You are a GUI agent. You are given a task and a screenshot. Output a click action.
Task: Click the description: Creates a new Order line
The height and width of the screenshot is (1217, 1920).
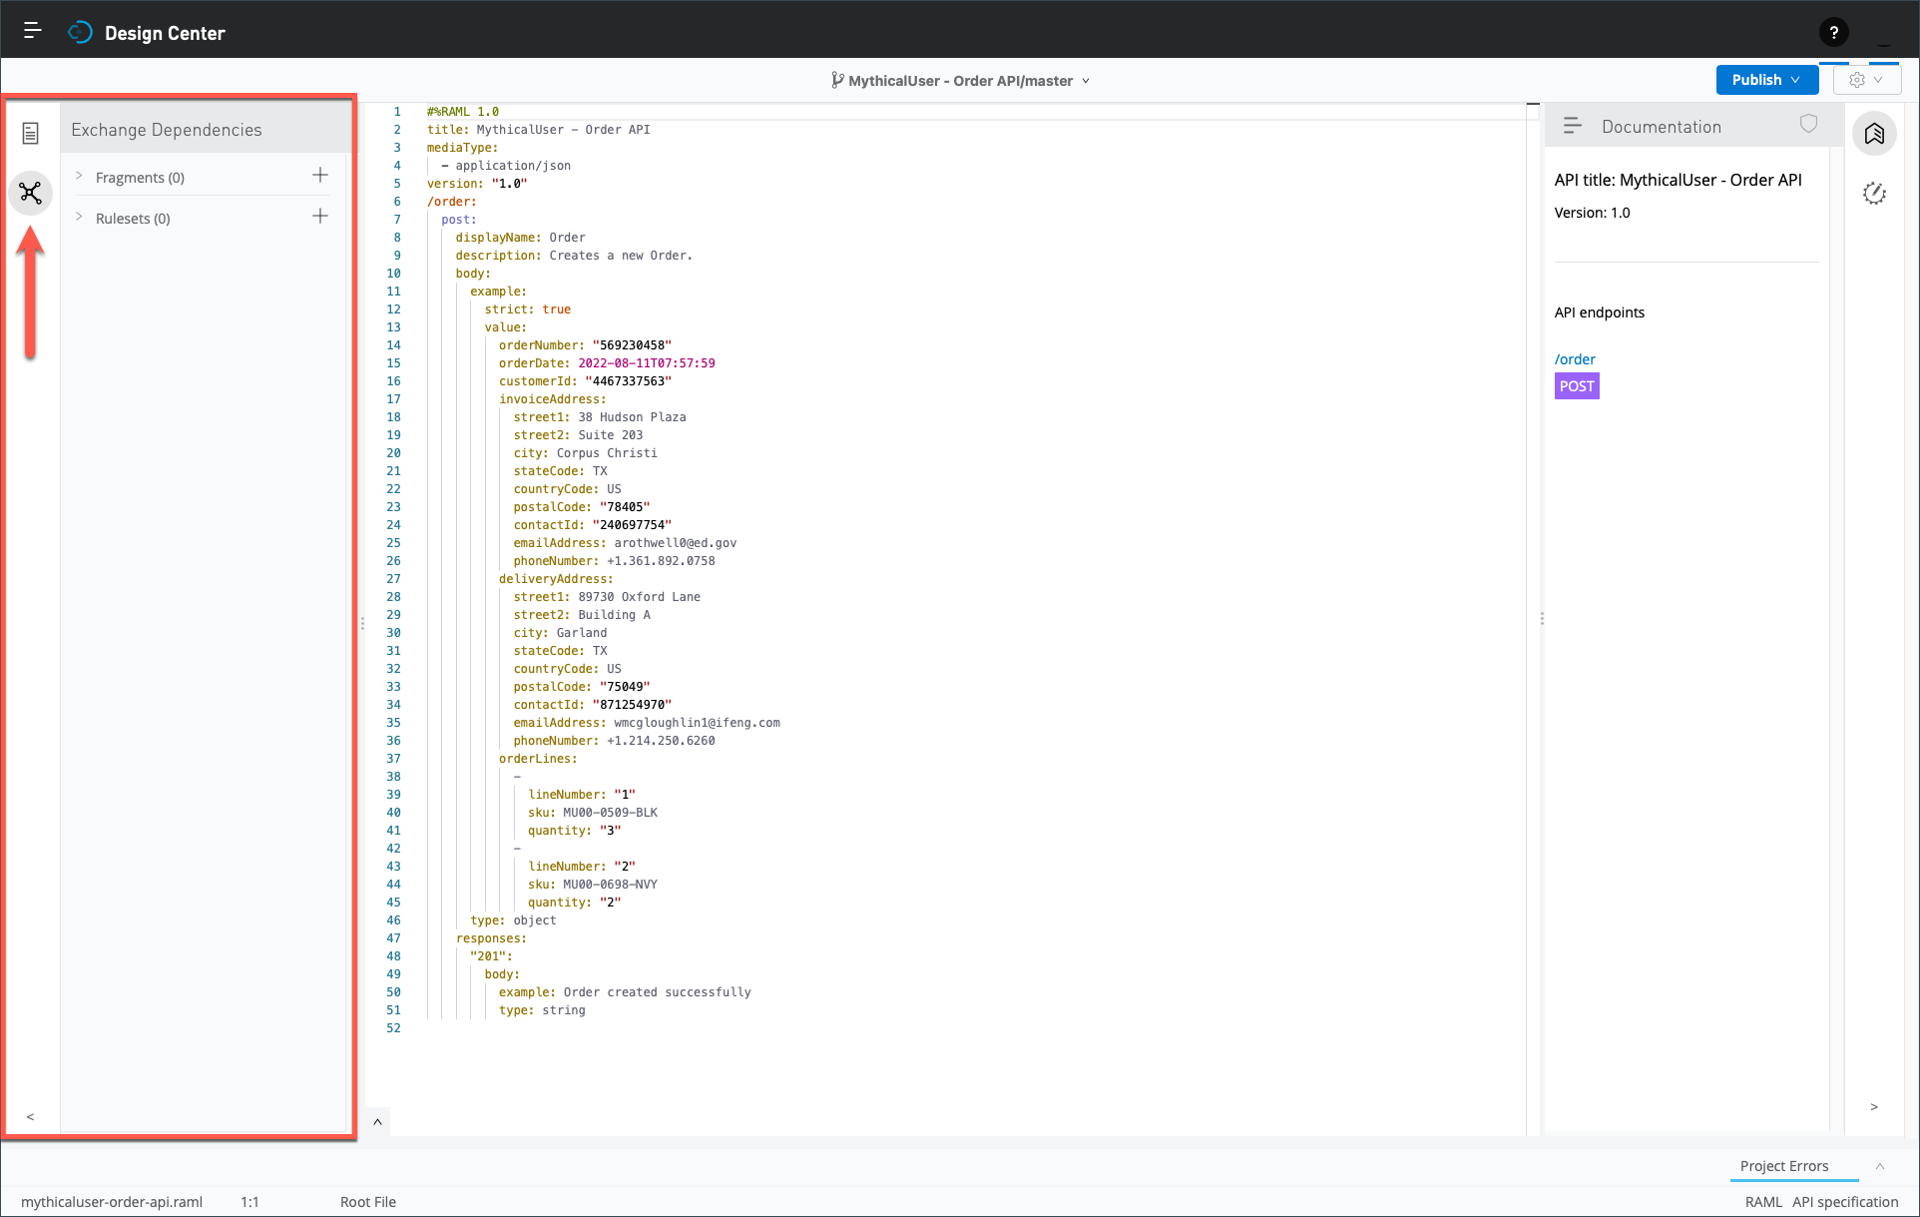pyautogui.click(x=574, y=256)
